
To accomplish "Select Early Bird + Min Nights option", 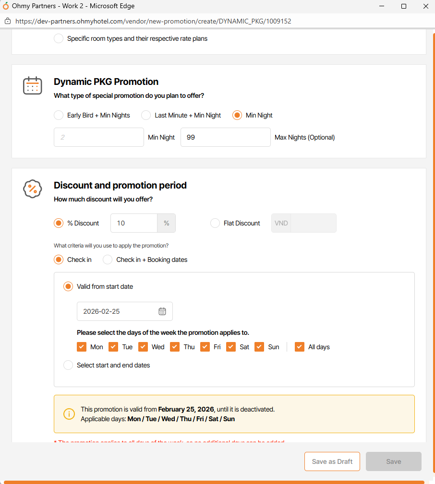I will pos(59,115).
